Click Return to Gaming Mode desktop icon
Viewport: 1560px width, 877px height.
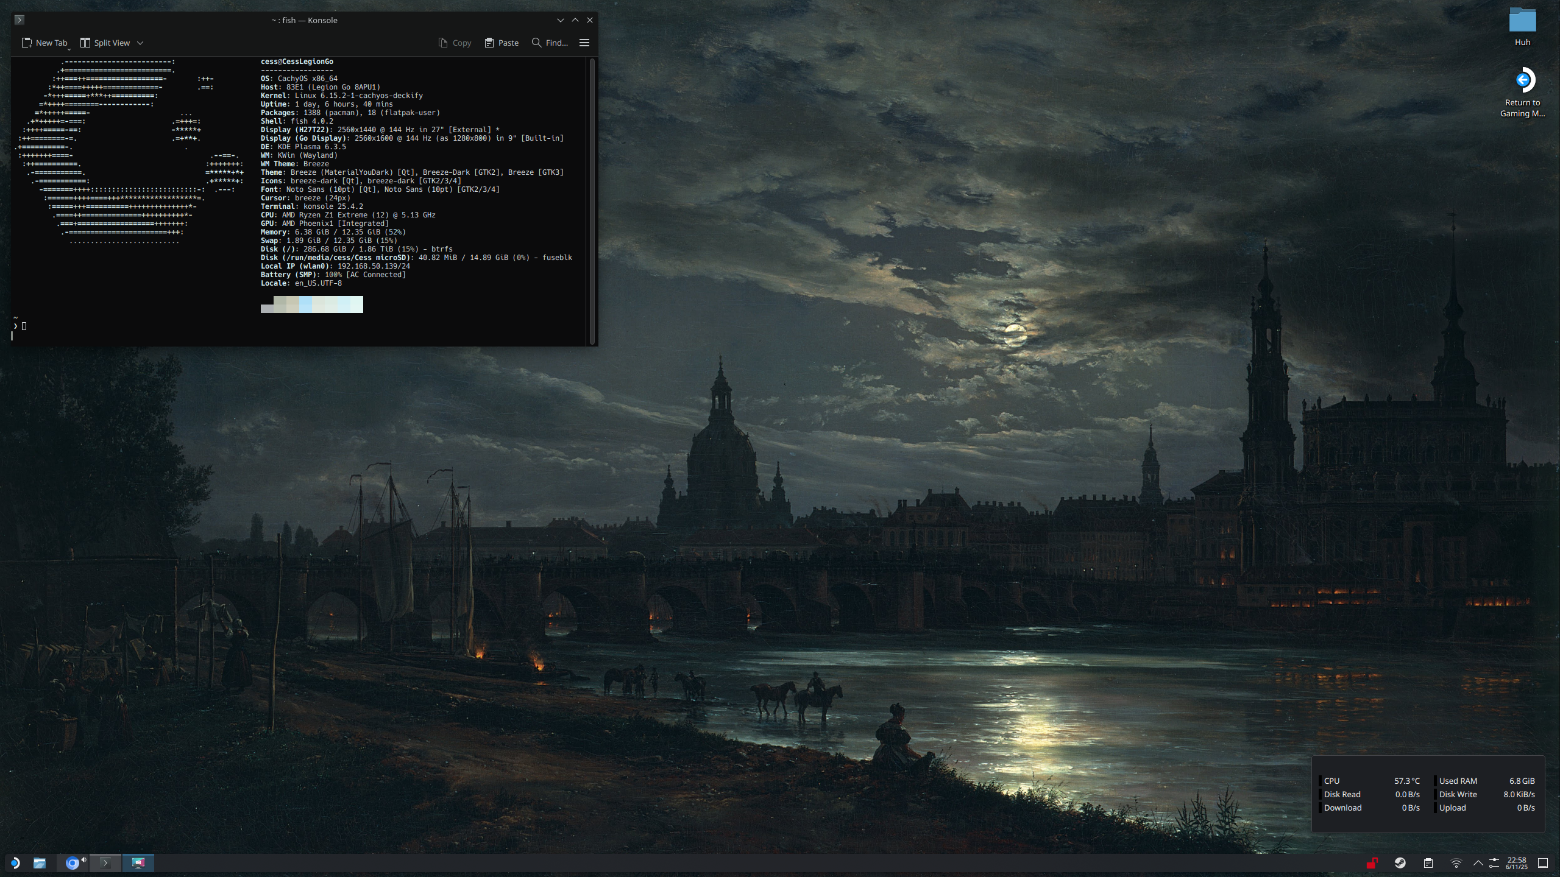[x=1522, y=92]
